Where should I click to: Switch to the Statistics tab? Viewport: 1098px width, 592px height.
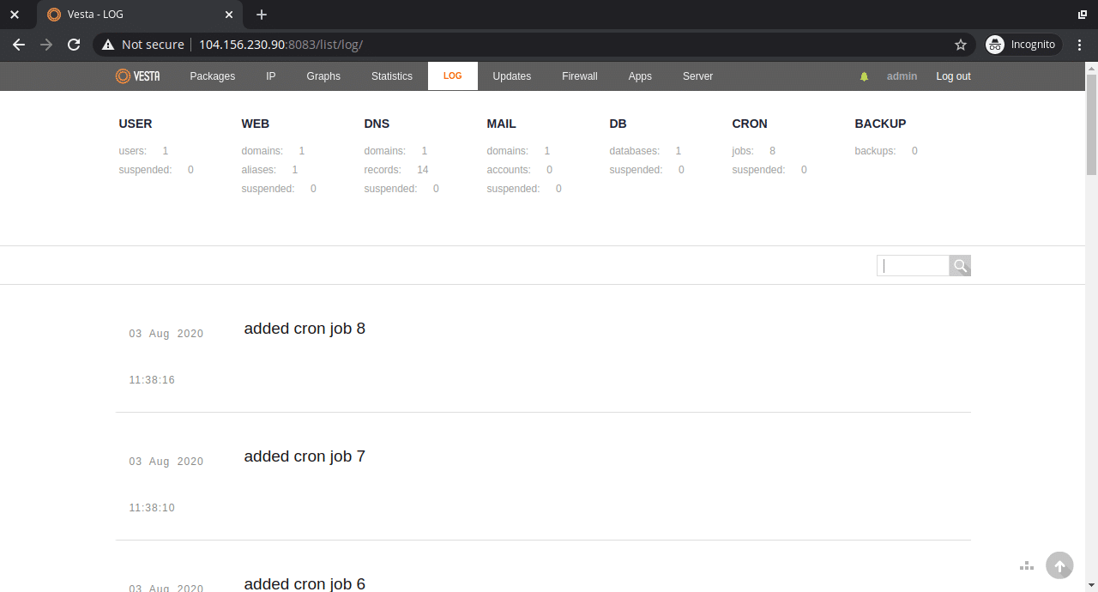(x=391, y=76)
